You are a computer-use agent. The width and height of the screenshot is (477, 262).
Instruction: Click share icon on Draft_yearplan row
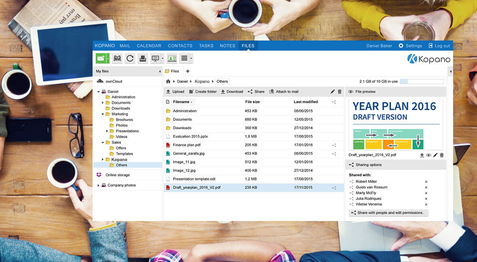point(334,188)
